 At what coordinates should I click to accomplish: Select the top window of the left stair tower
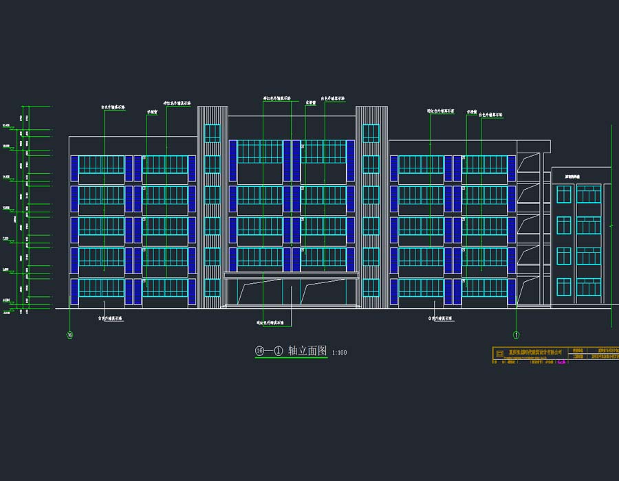pyautogui.click(x=213, y=133)
